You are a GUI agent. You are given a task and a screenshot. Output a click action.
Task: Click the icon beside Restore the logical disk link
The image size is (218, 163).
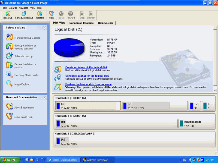tap(58, 87)
